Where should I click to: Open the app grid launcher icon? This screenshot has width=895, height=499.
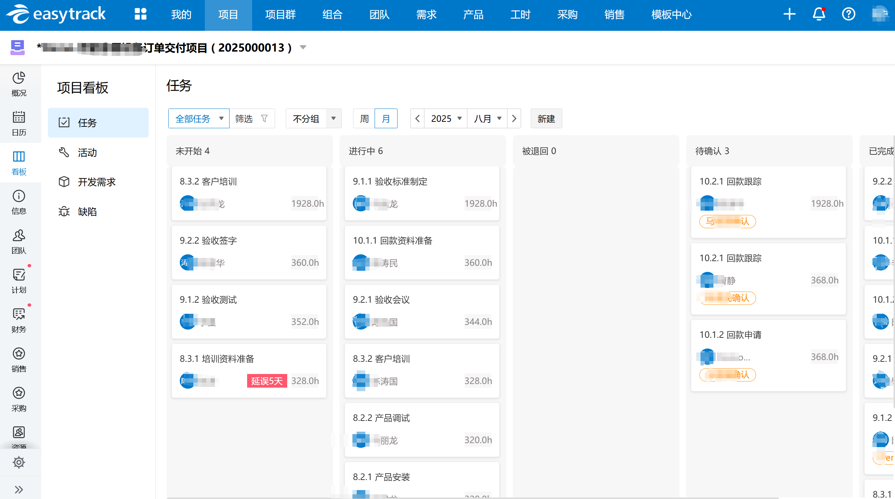coord(140,14)
